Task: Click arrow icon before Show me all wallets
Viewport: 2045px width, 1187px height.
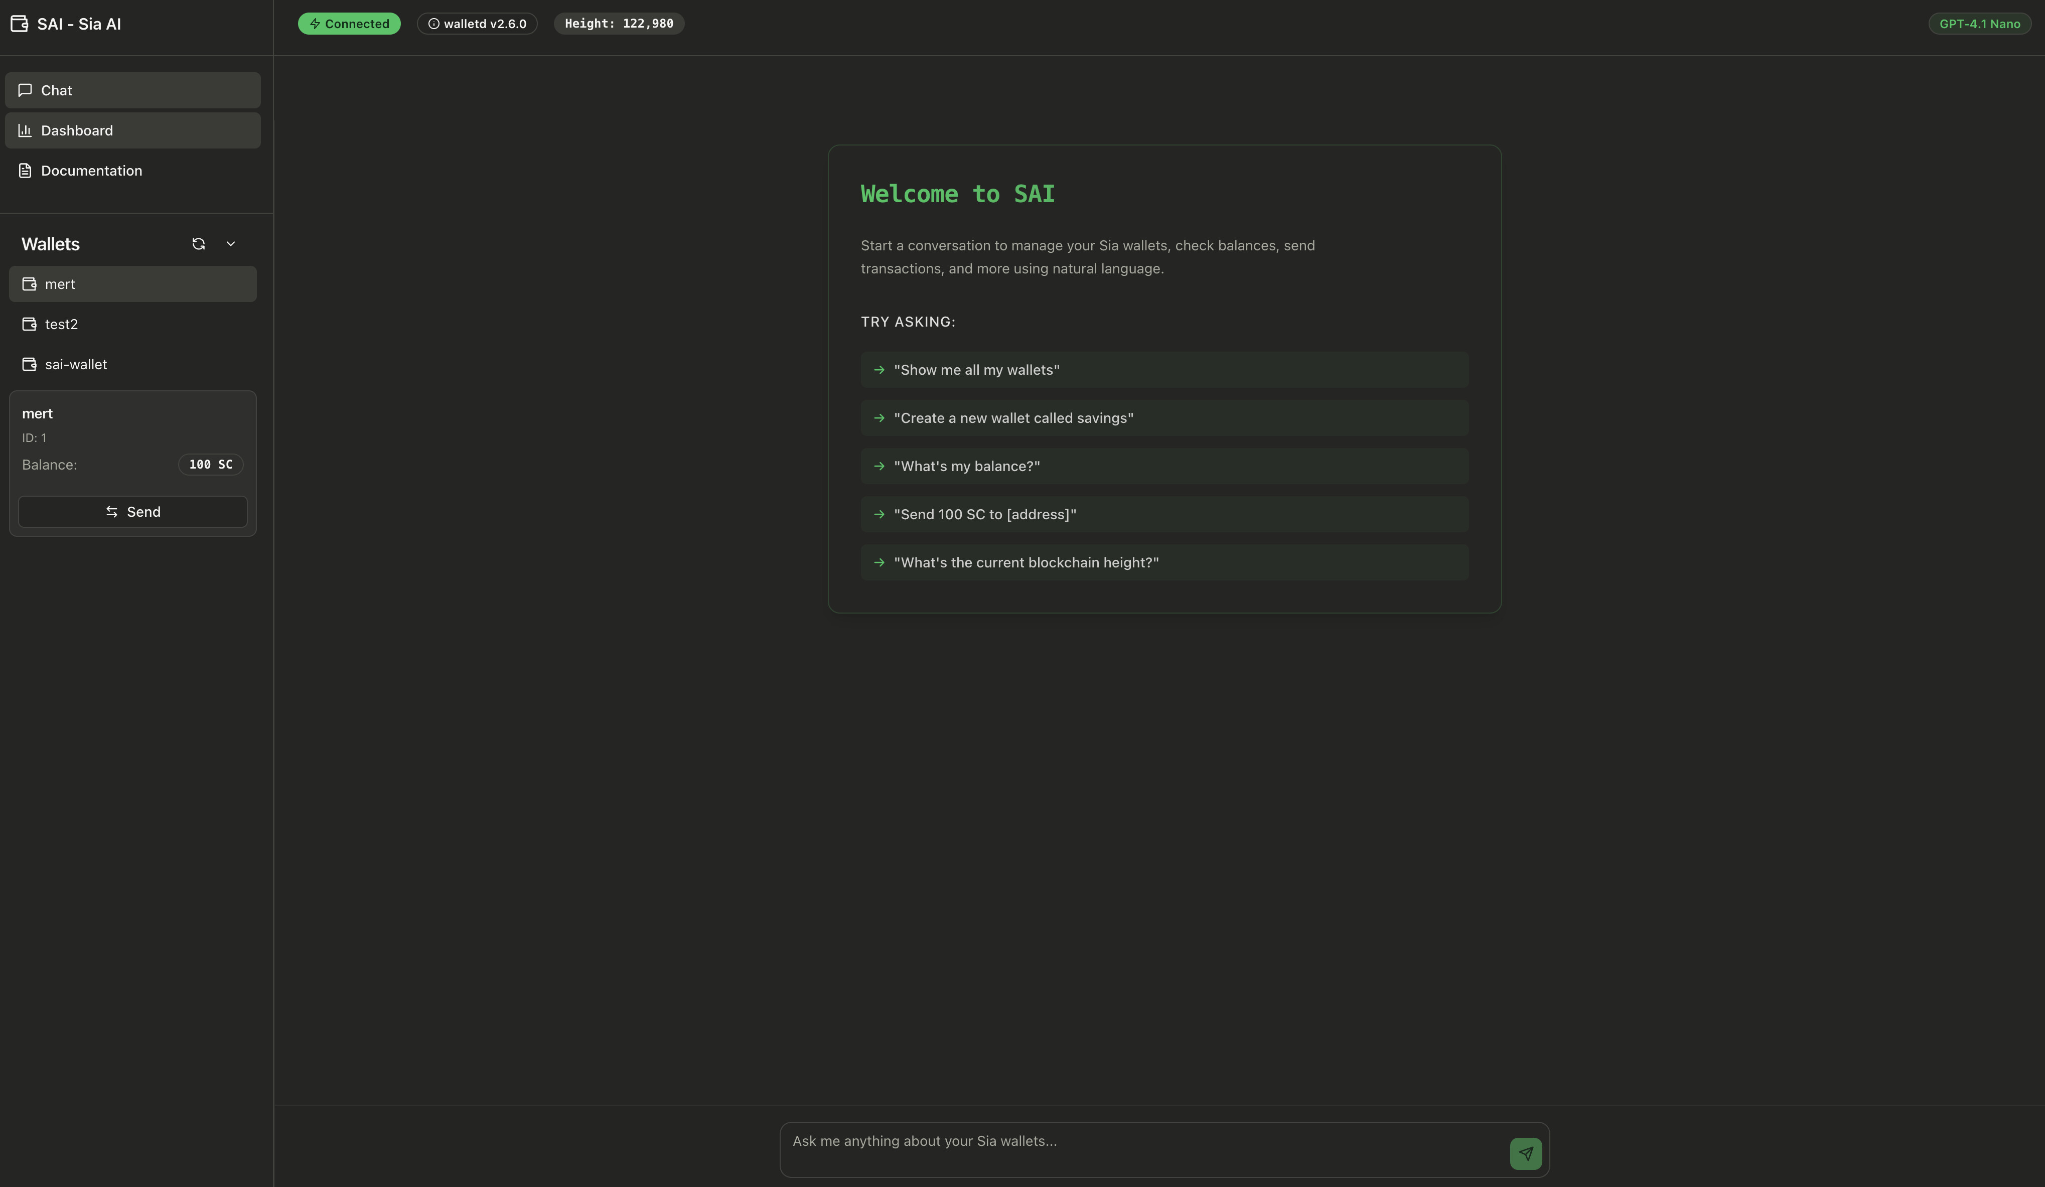Action: pos(879,370)
